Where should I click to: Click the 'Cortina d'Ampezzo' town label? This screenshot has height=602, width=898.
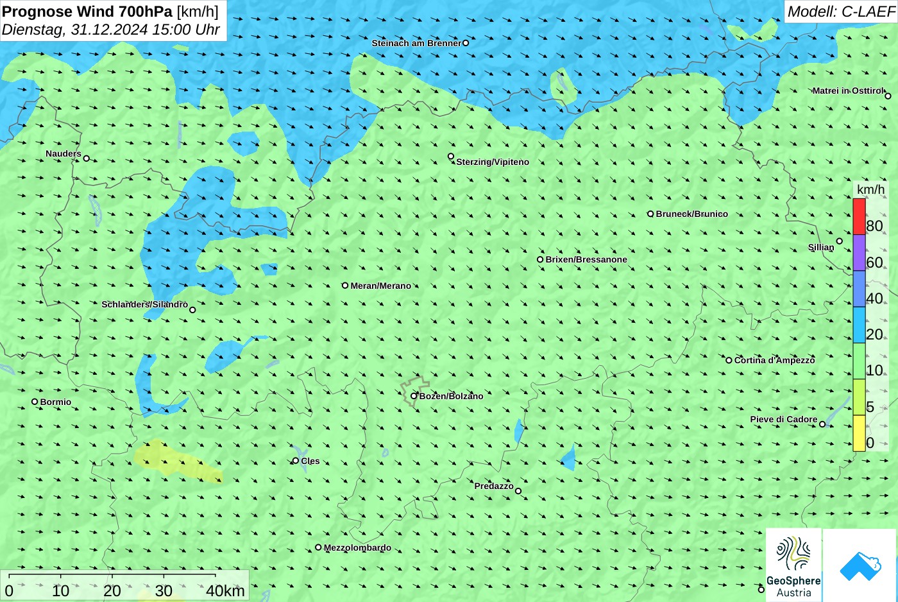[x=775, y=360]
